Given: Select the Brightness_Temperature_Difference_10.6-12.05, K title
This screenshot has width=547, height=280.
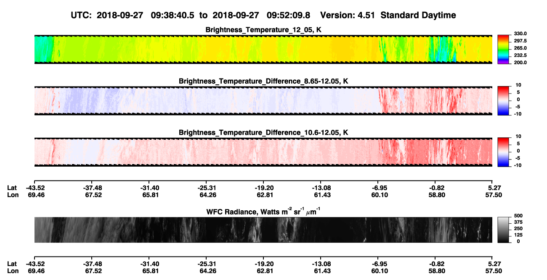Looking at the screenshot, I should tap(263, 132).
